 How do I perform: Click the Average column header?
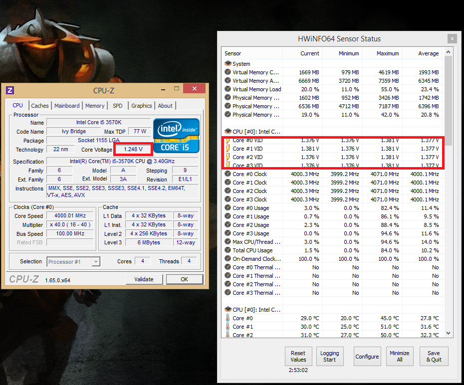pos(422,53)
